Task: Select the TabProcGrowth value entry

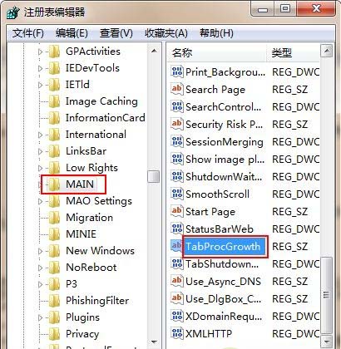Action: pos(223,247)
